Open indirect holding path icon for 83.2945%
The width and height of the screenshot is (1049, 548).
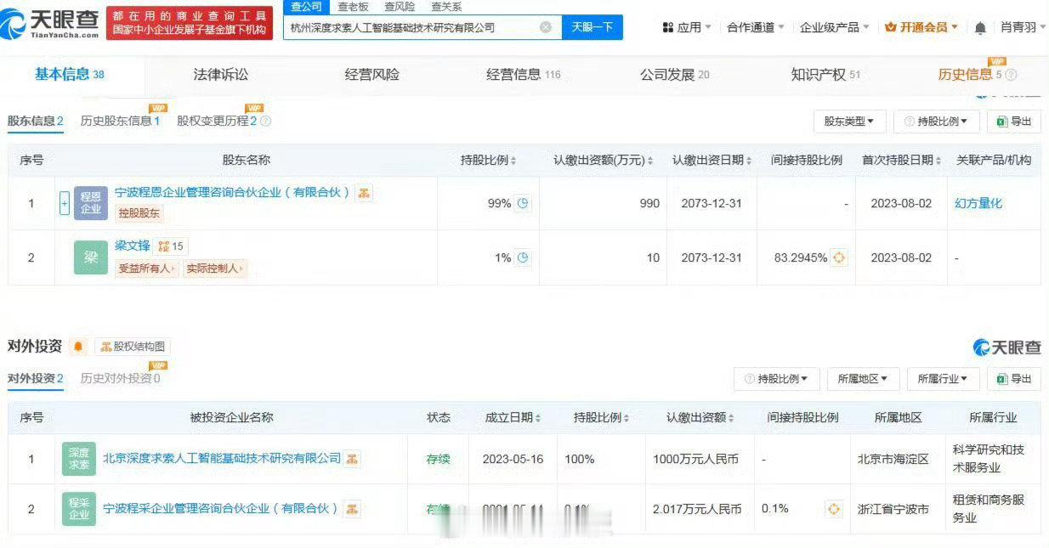[839, 257]
